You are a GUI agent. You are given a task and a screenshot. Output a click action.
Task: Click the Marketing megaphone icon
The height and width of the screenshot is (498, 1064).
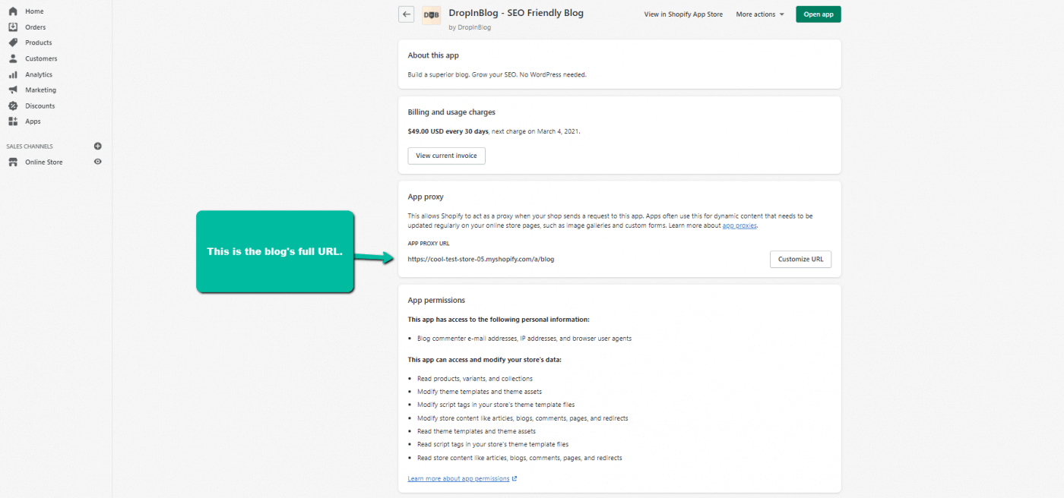(13, 90)
